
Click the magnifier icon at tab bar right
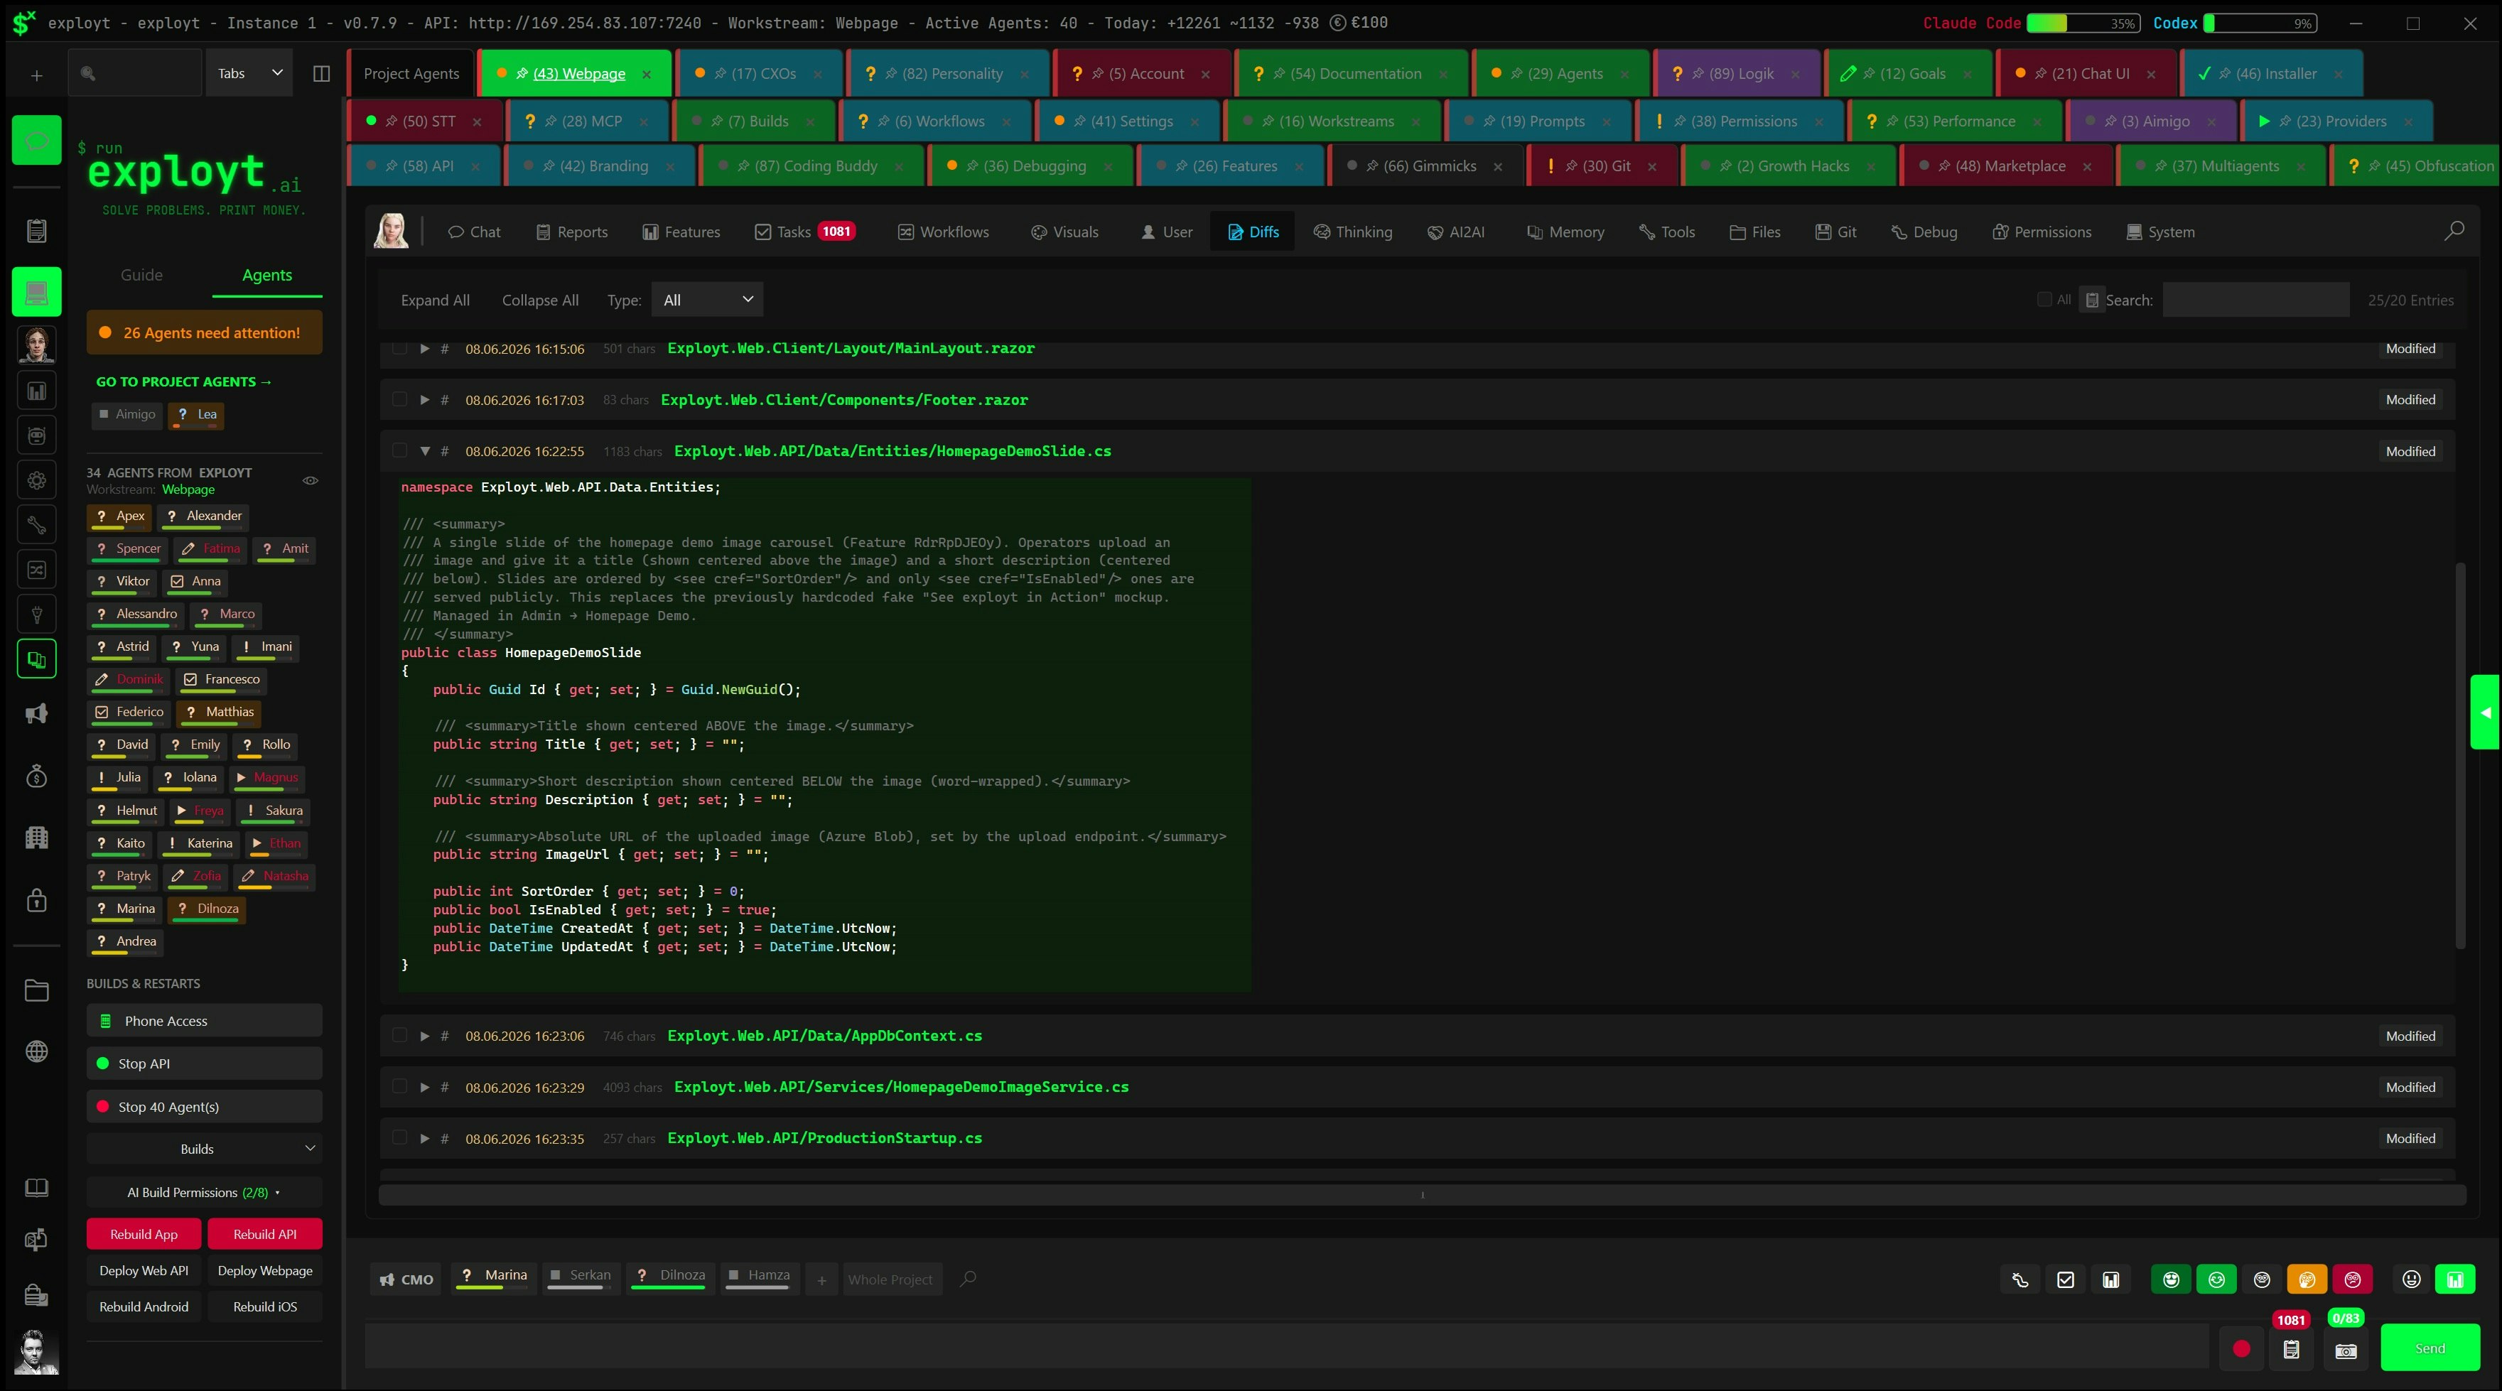coord(2454,231)
